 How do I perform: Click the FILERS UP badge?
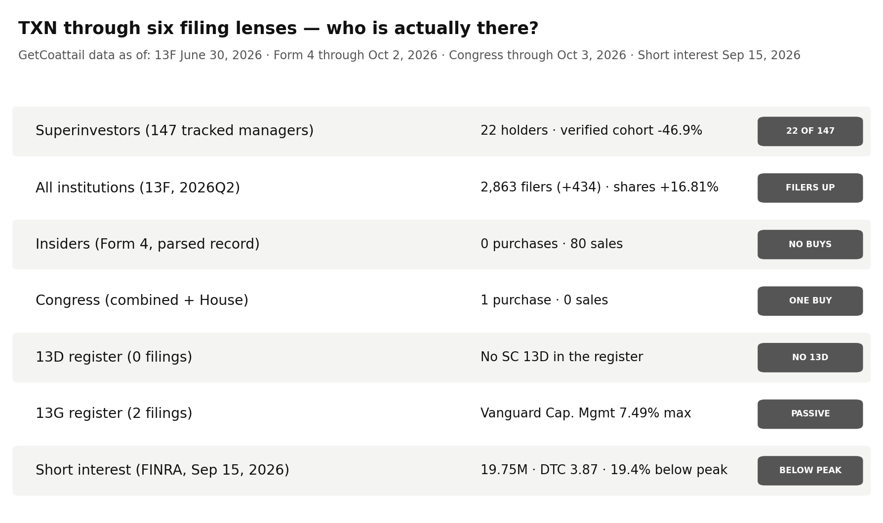tap(810, 188)
